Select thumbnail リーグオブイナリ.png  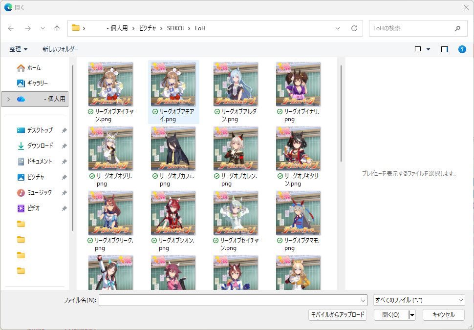[299, 84]
